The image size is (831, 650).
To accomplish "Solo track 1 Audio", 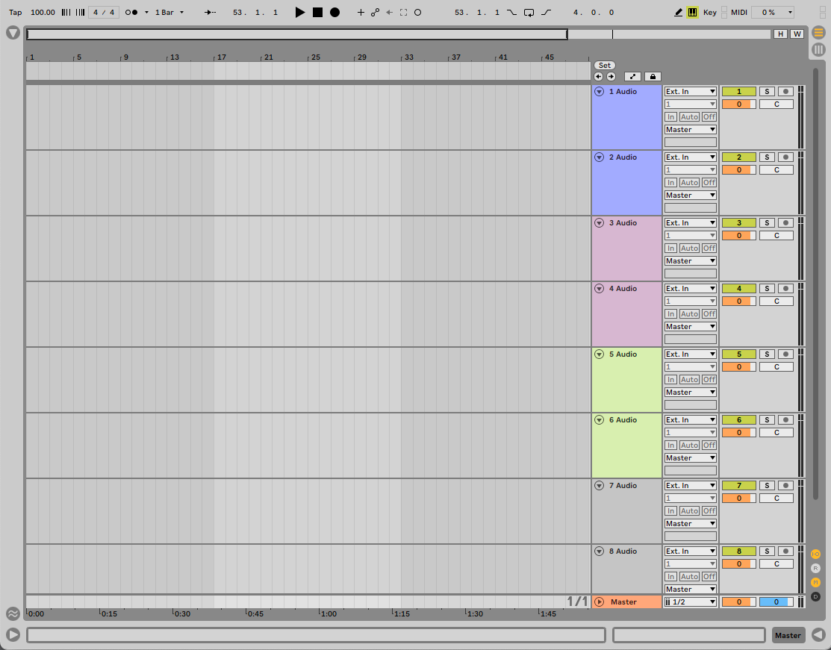I will (x=767, y=92).
